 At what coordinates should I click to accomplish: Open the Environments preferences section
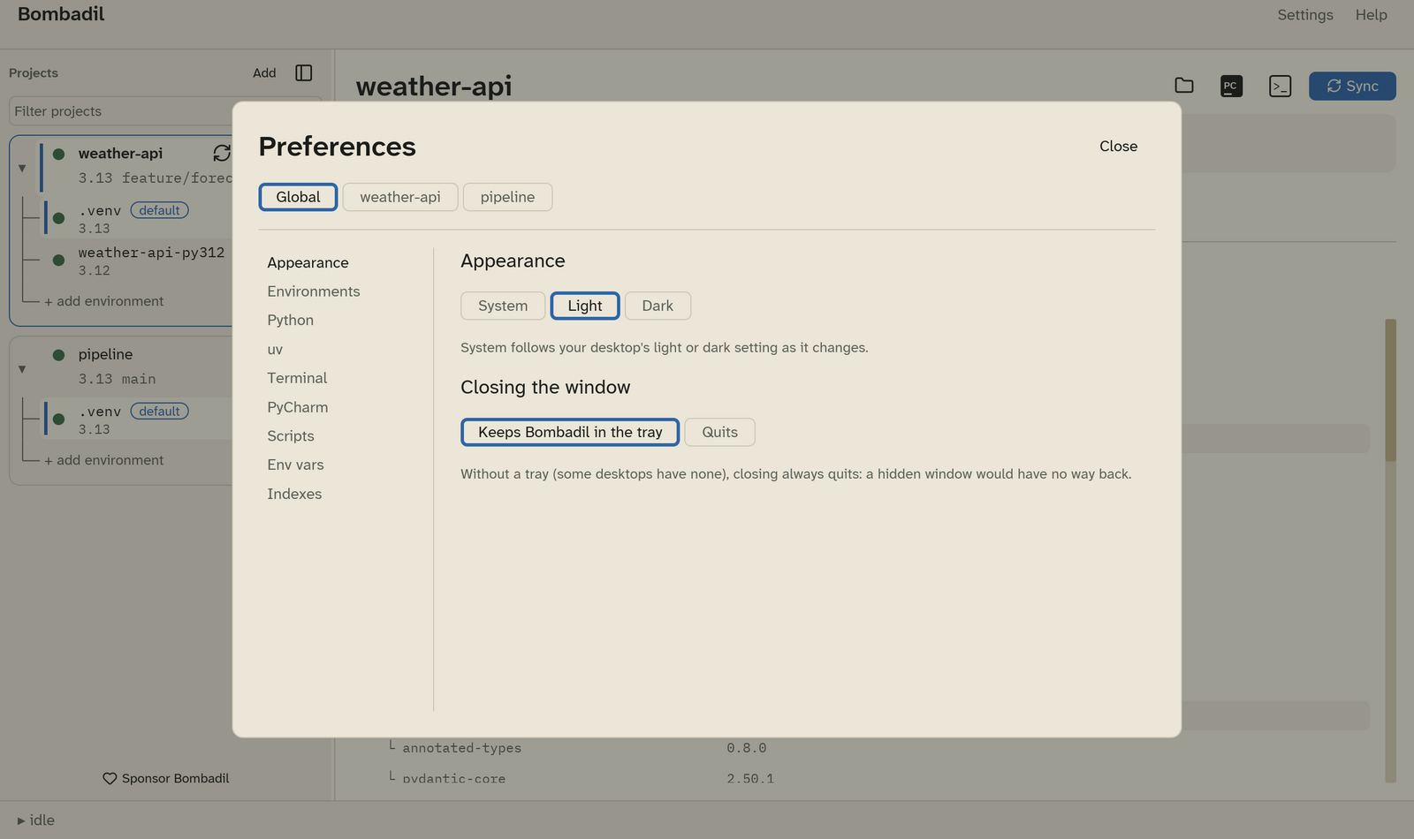click(314, 291)
